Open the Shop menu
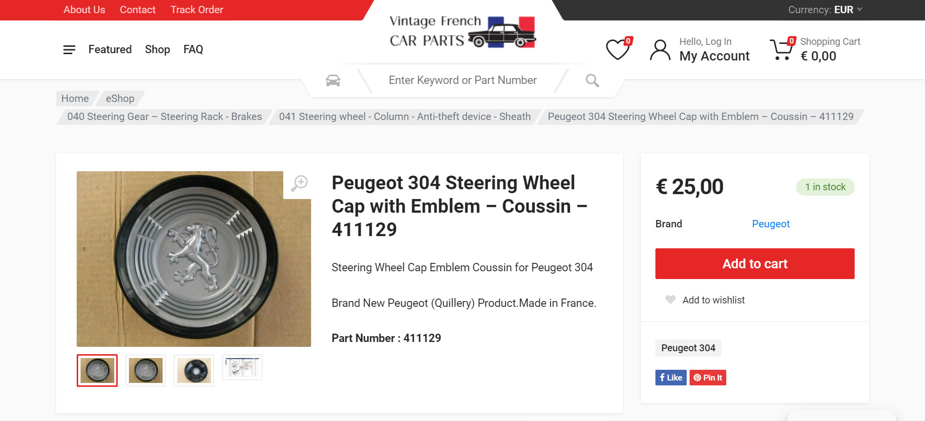 point(157,49)
